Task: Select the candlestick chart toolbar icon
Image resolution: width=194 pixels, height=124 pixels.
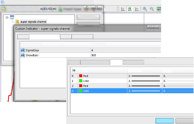Action: tap(130, 9)
